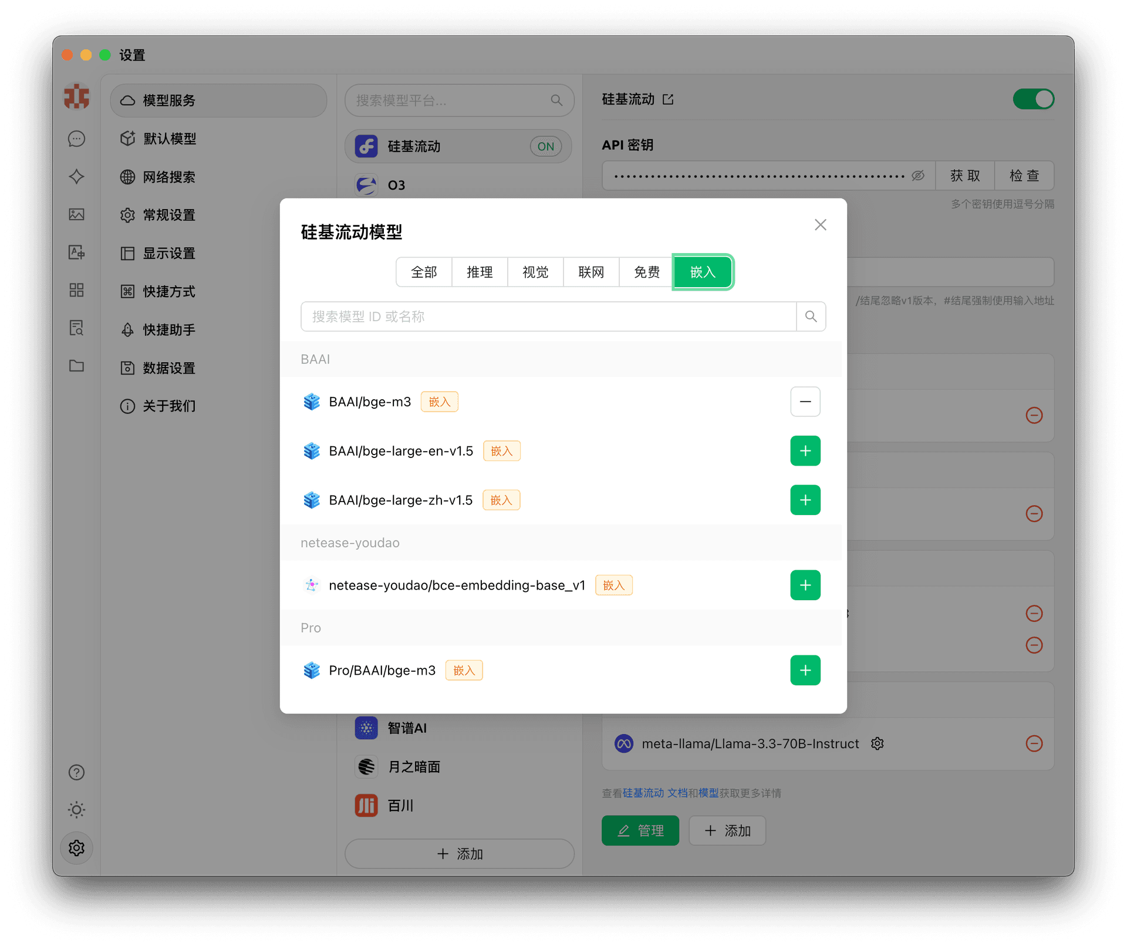This screenshot has height=946, width=1127.
Task: Select 百川 provider in list
Action: (458, 806)
